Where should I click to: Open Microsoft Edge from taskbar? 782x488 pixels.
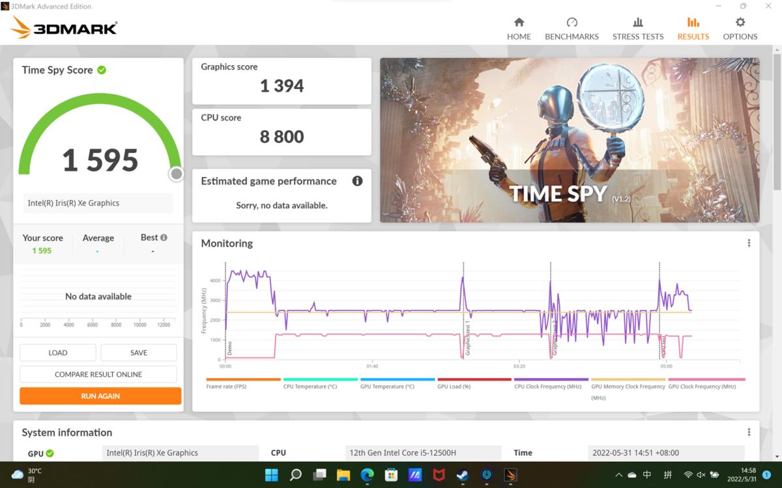367,475
